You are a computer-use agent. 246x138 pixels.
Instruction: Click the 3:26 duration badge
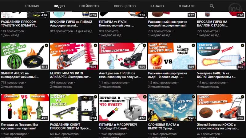tap(191, 15)
